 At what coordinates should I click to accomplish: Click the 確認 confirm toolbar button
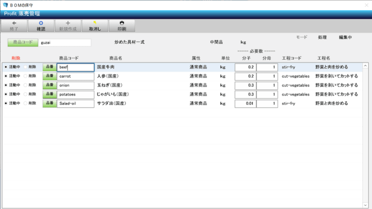click(41, 26)
